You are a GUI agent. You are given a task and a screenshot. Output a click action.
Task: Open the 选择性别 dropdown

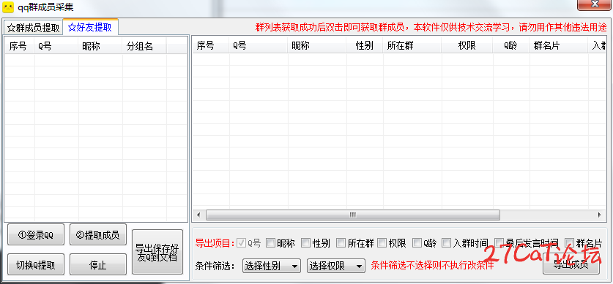(x=271, y=266)
